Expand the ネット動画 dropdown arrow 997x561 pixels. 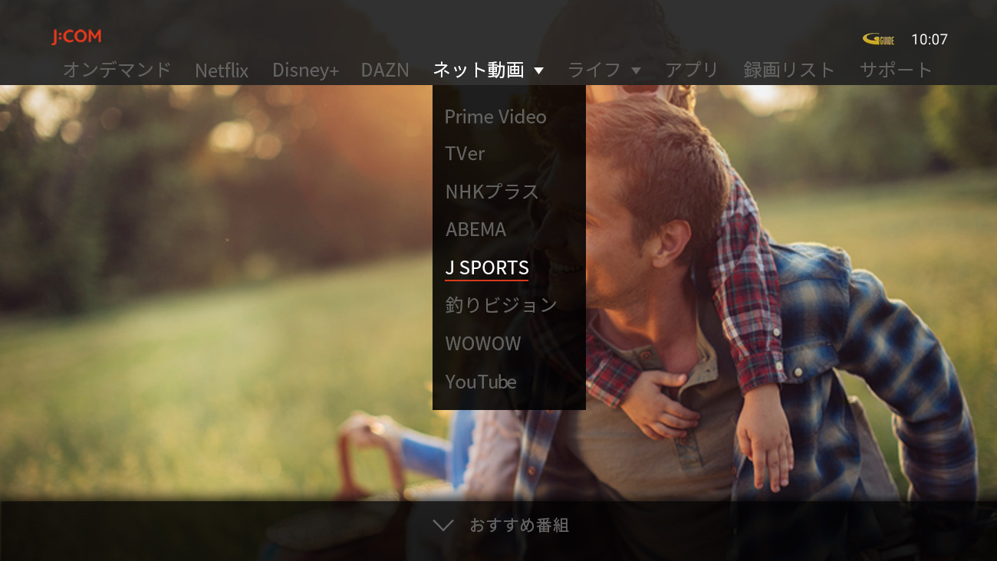538,71
